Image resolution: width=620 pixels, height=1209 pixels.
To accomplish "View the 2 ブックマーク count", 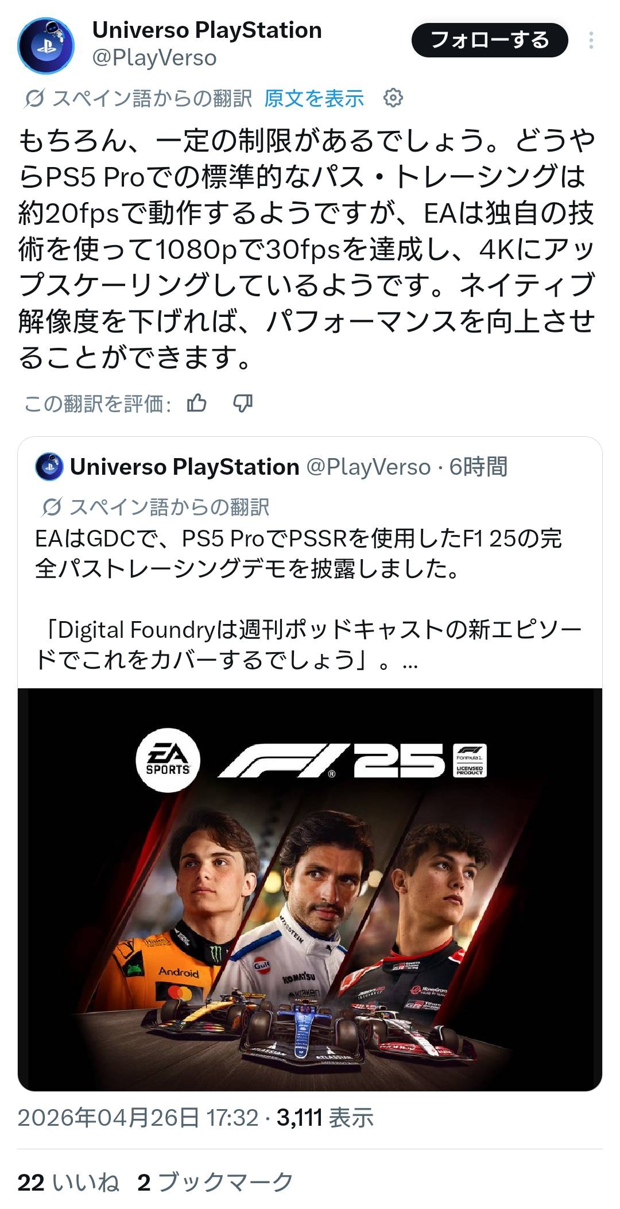I will (215, 1183).
